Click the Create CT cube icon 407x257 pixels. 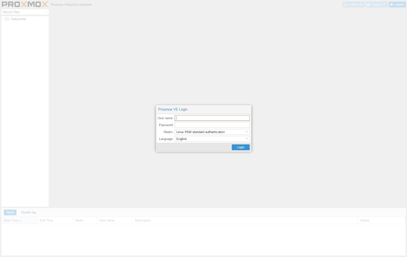(369, 4)
